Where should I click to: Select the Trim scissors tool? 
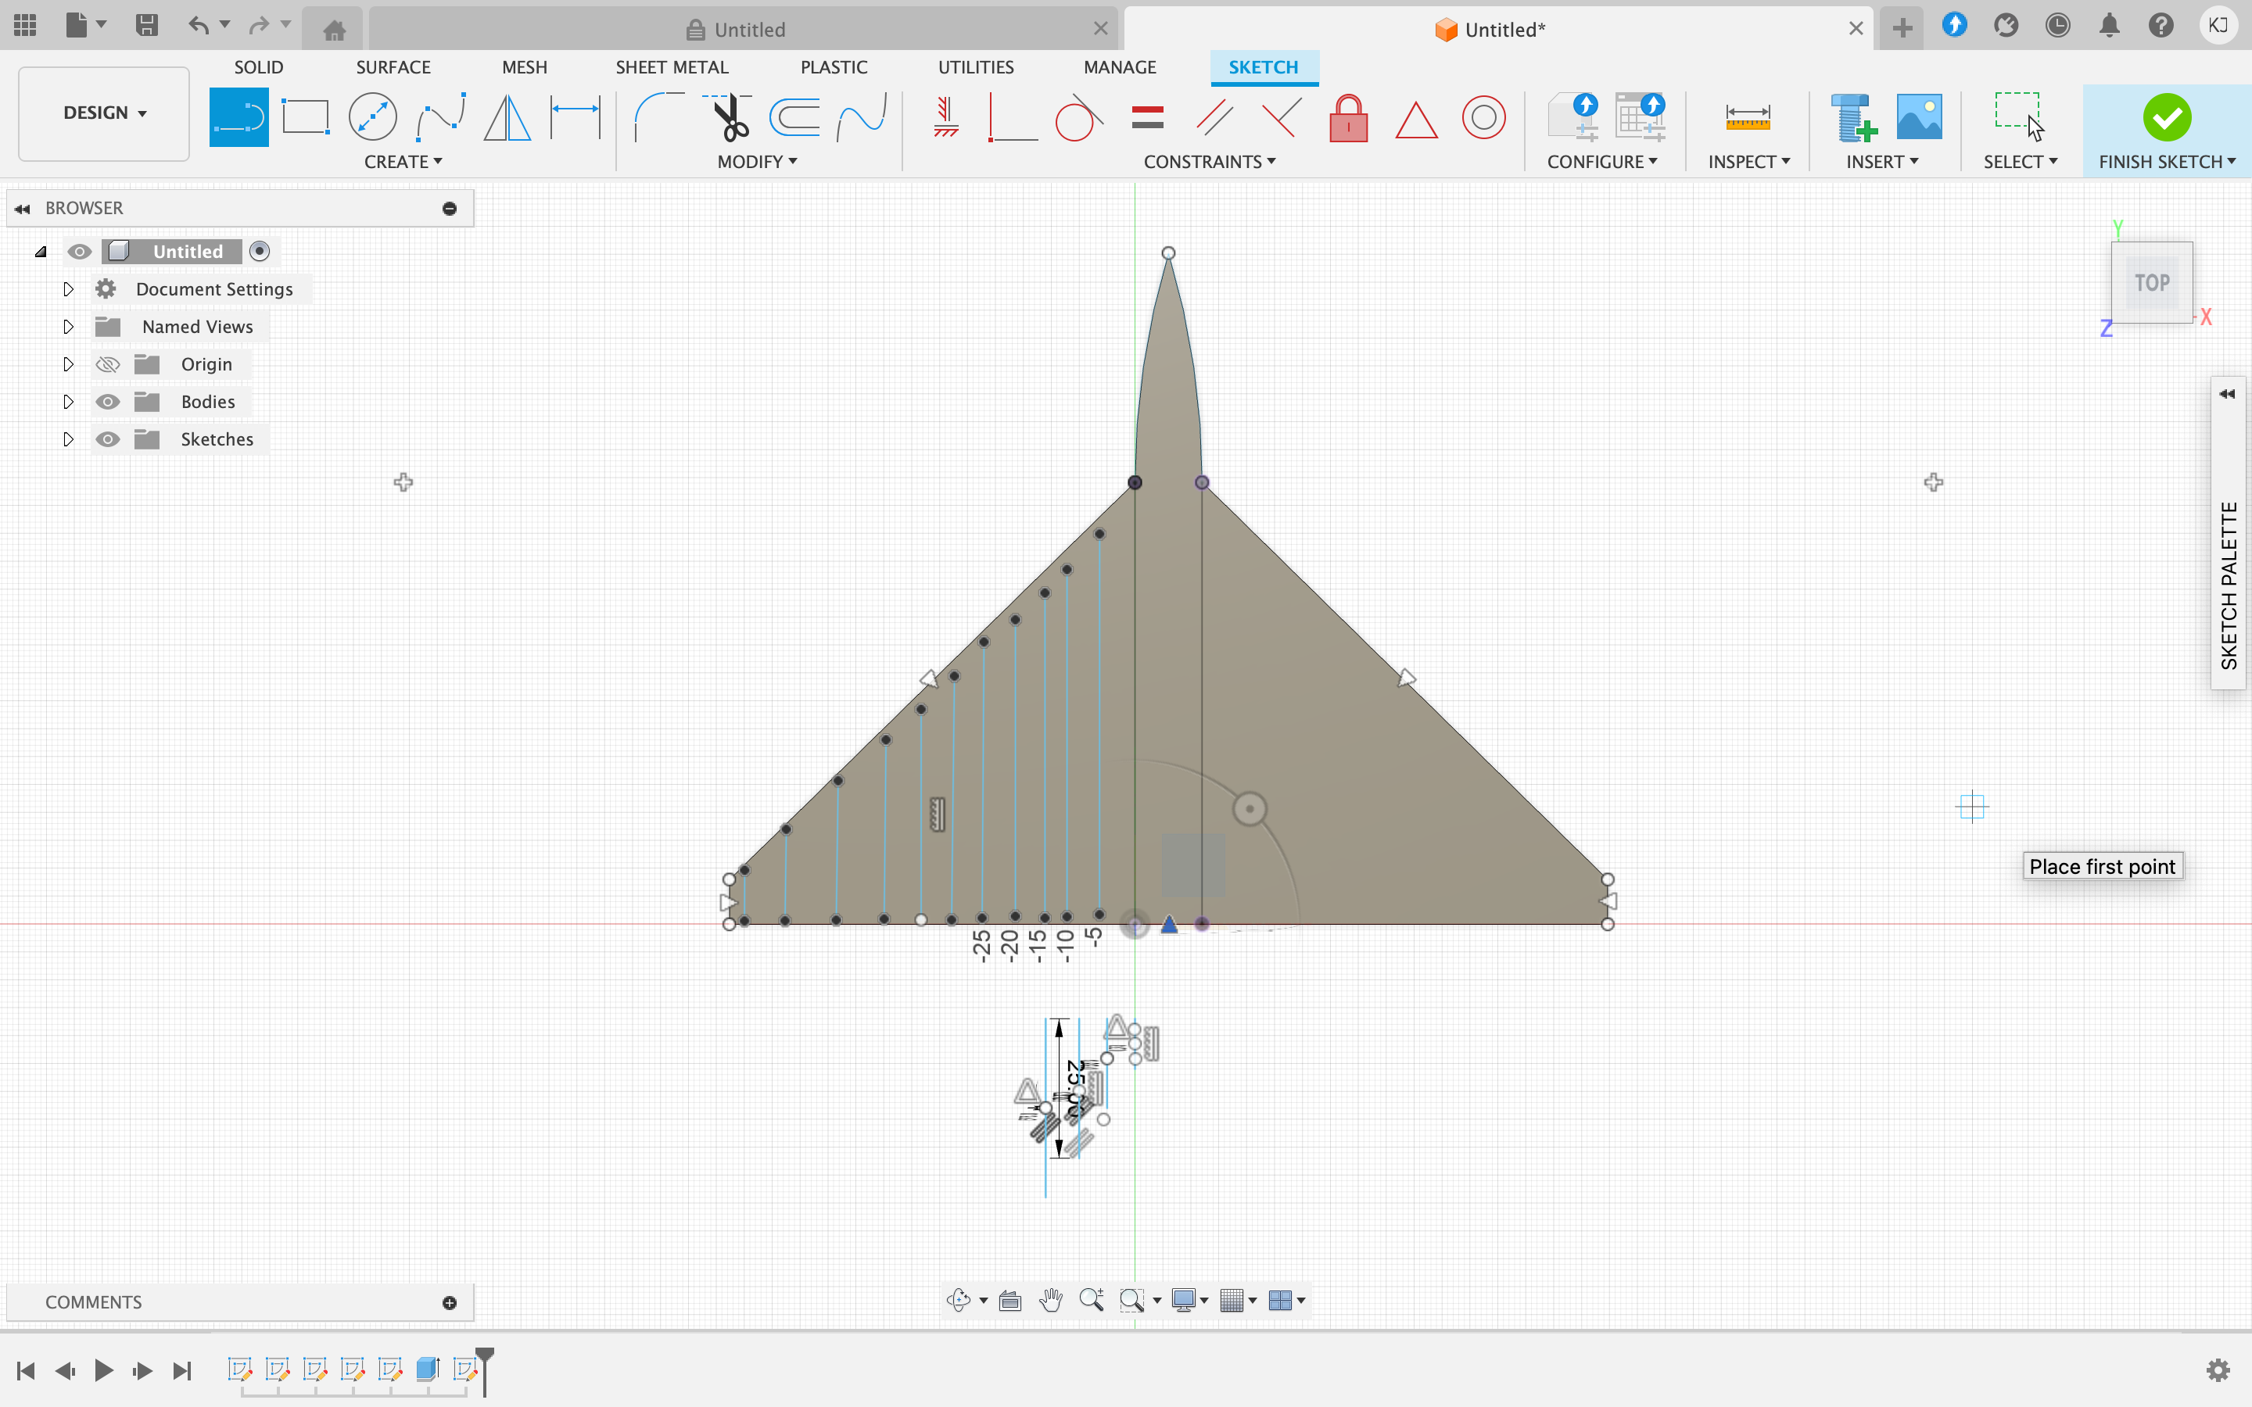[x=728, y=117]
